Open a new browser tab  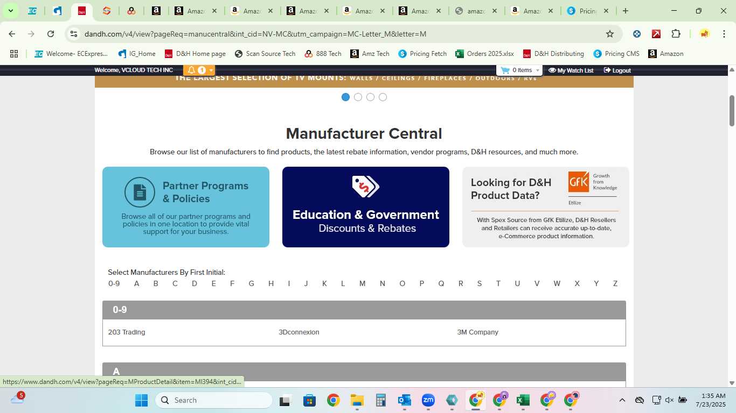(625, 11)
